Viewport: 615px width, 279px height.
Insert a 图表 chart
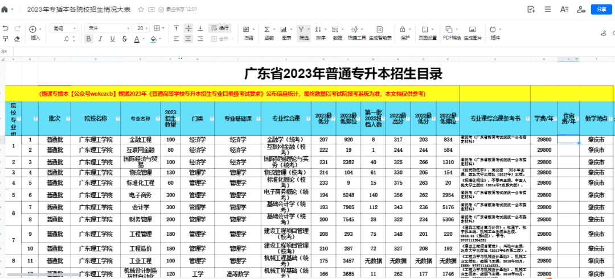(x=286, y=34)
